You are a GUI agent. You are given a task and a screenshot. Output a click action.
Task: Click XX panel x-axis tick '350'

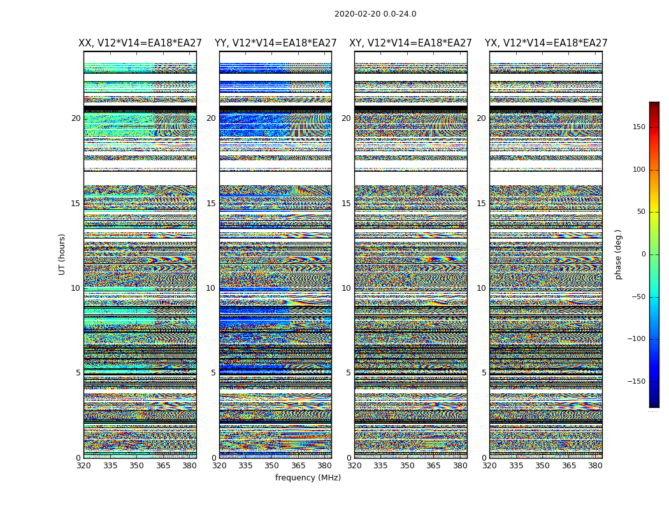tap(137, 466)
